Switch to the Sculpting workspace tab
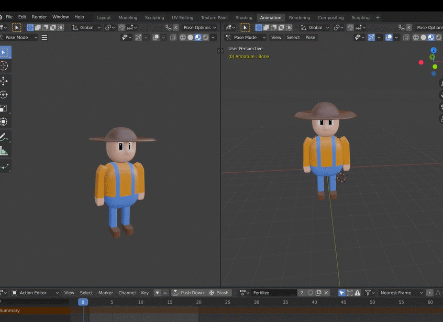Viewport: 443px width, 322px height. pos(154,18)
